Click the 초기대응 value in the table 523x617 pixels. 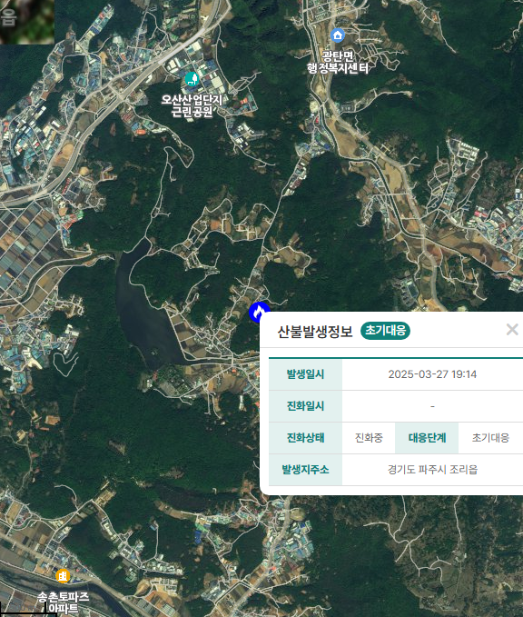coord(490,438)
